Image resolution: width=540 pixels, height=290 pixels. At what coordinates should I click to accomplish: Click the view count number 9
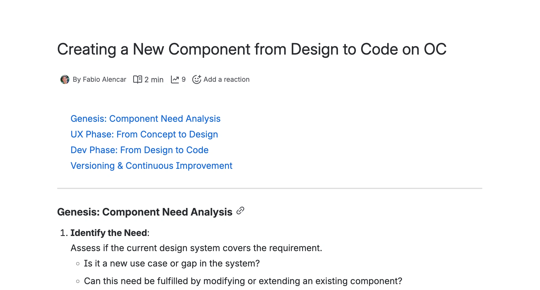[184, 79]
